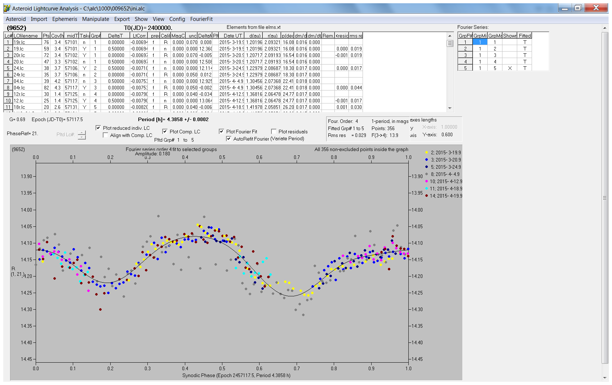Open the Show menu
Image resolution: width=612 pixels, height=385 pixels.
click(x=141, y=19)
